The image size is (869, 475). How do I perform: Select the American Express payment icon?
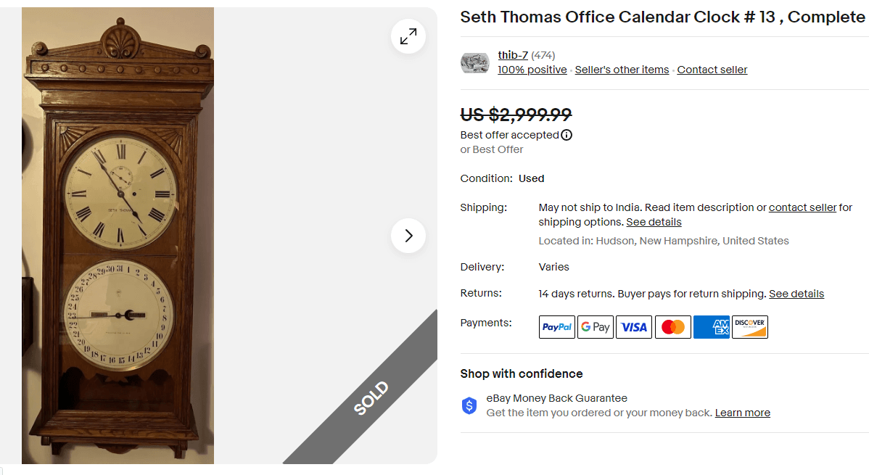pos(711,326)
